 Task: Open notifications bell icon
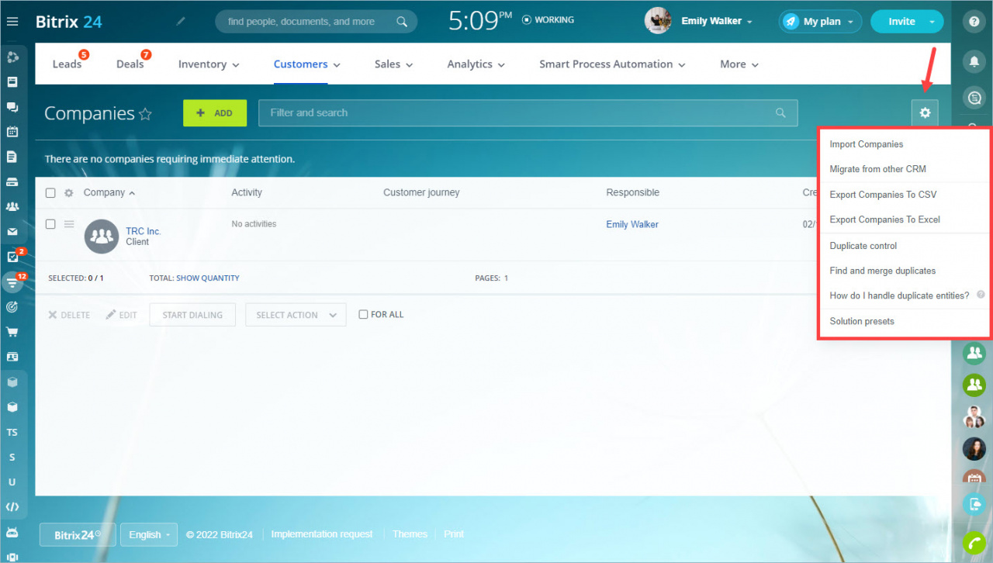point(974,60)
